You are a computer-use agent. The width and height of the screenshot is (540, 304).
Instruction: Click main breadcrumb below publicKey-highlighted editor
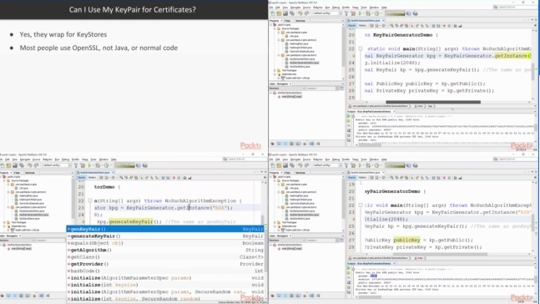[420, 258]
